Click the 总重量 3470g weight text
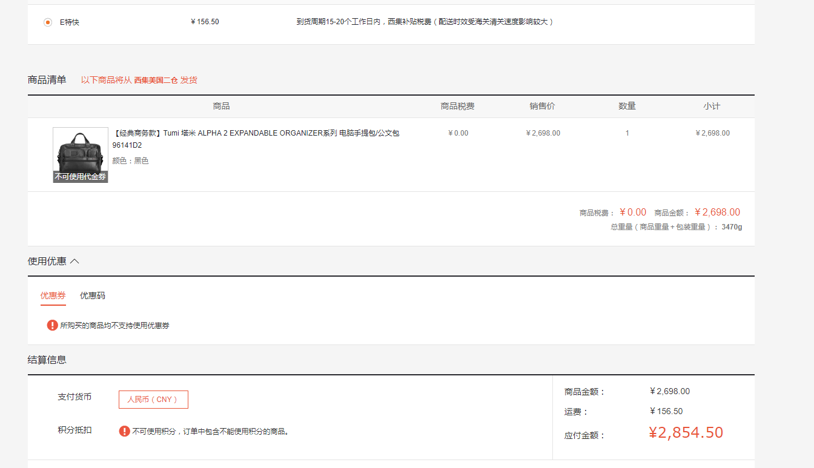814x468 pixels. tap(675, 226)
